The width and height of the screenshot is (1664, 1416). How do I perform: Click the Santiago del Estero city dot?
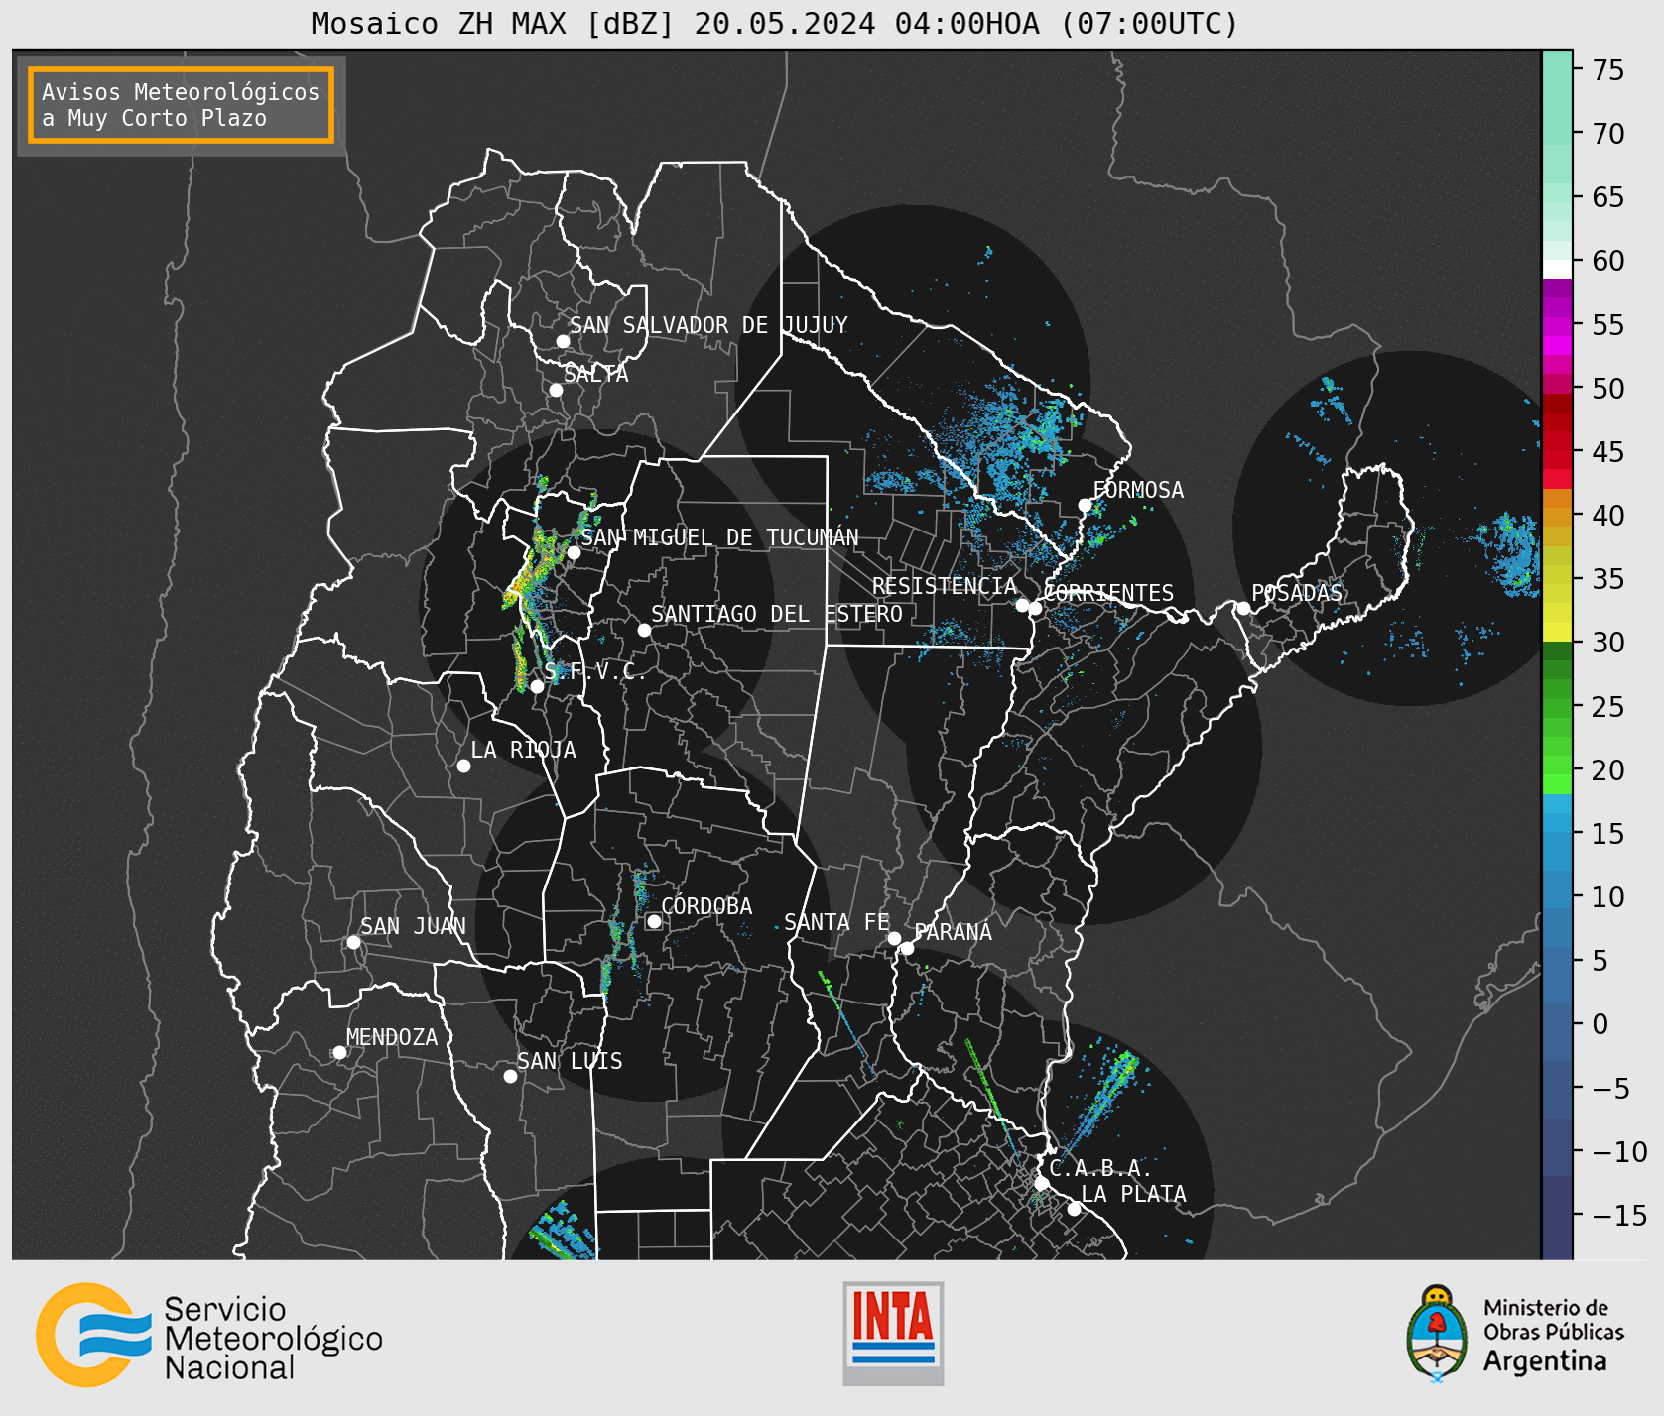coord(644,630)
